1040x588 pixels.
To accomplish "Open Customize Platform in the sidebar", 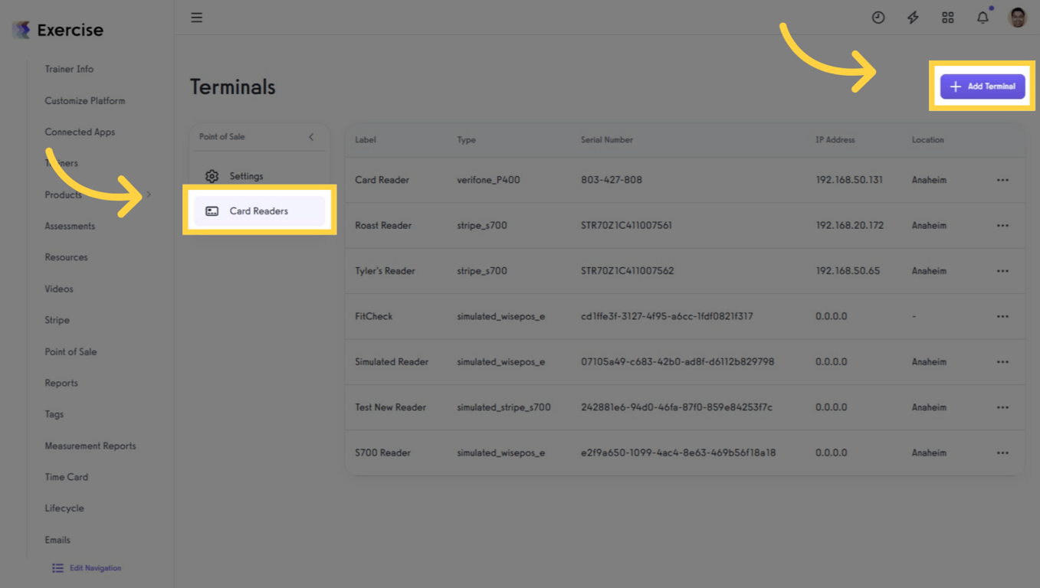I will coord(85,100).
